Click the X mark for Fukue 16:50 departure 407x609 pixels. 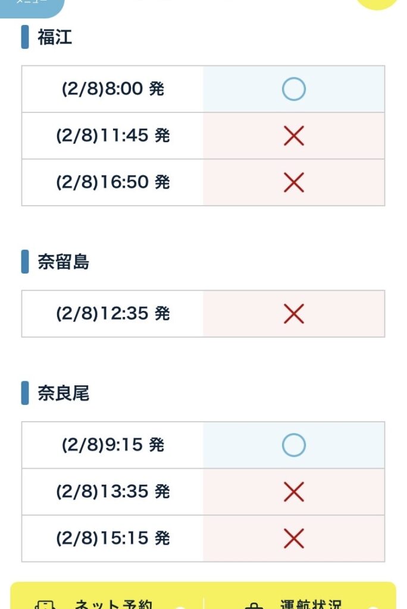tap(293, 183)
